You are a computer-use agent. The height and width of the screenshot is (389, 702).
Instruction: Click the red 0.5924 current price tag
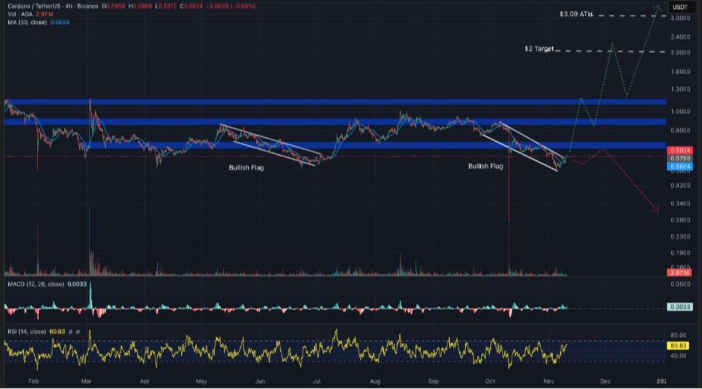tap(679, 150)
